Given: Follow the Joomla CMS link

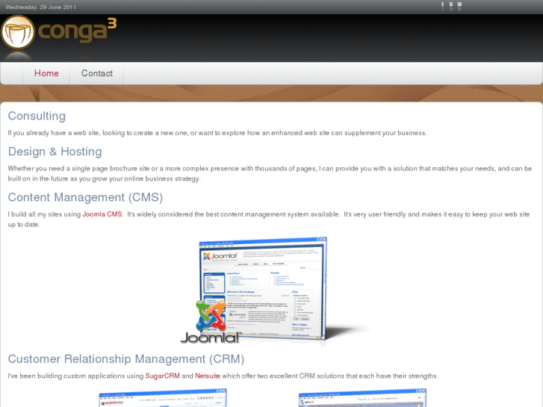Looking at the screenshot, I should [x=102, y=214].
